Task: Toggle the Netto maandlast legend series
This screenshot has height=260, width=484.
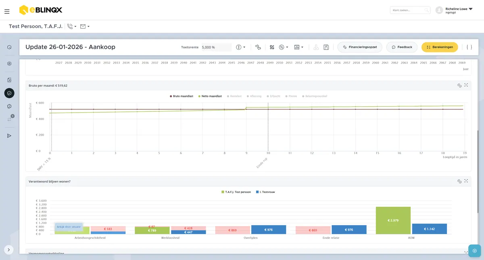Action: [210, 96]
